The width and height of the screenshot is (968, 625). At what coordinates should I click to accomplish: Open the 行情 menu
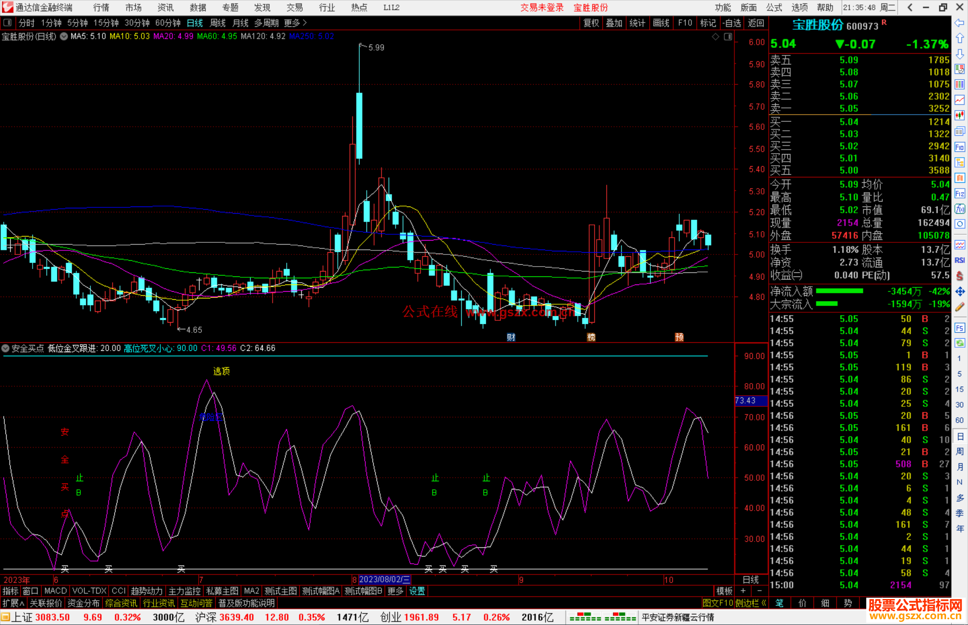(101, 8)
